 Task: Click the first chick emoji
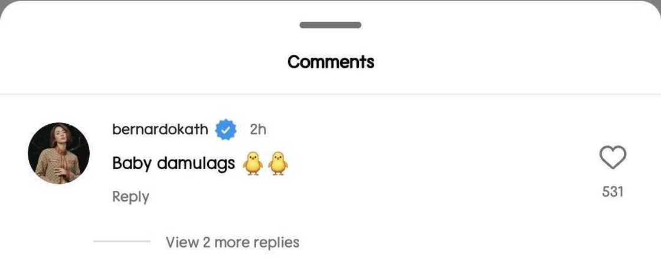coord(253,163)
